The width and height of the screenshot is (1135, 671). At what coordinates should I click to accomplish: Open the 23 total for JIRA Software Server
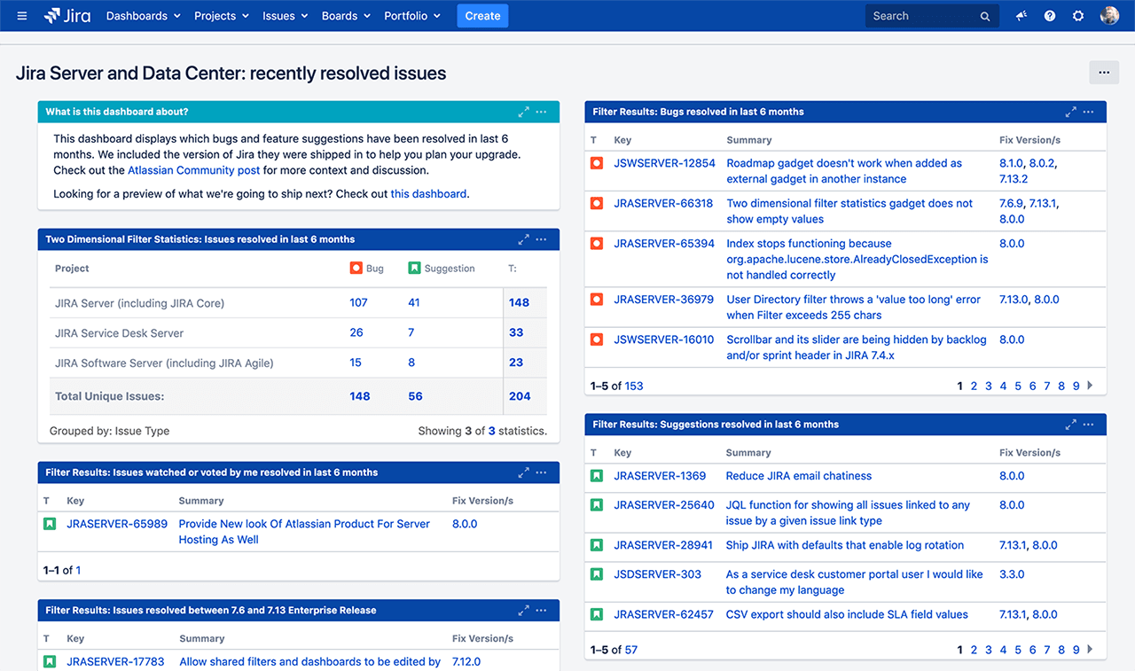(516, 363)
